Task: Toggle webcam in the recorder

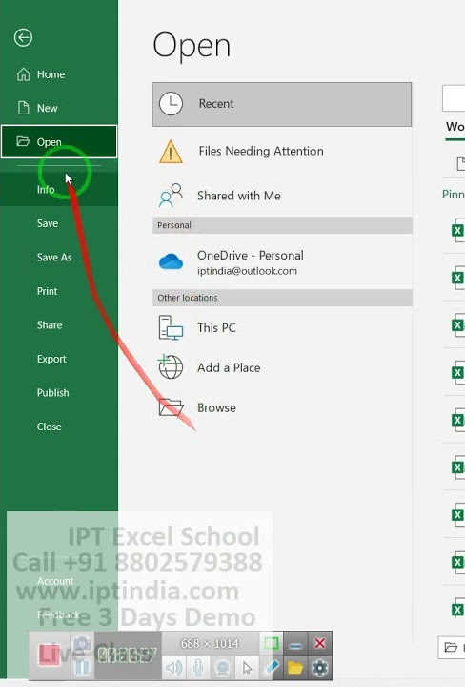Action: click(x=223, y=668)
